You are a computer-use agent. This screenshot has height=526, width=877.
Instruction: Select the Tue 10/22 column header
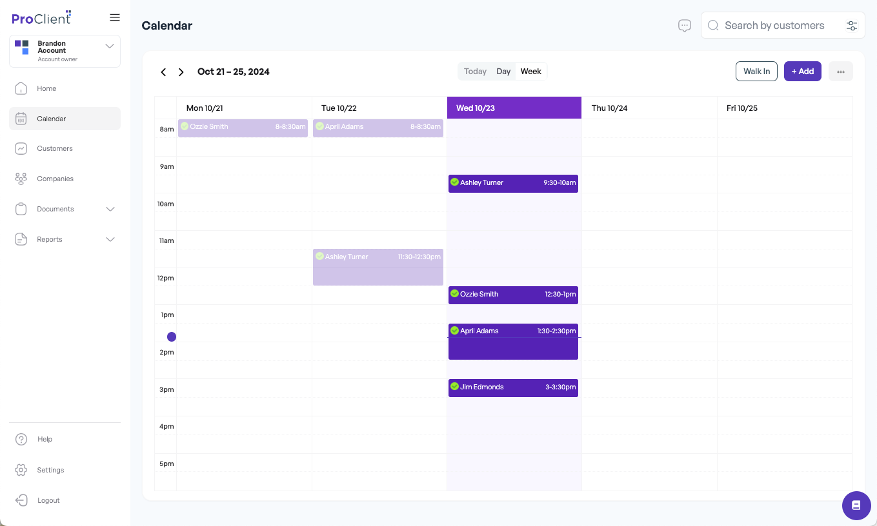379,108
